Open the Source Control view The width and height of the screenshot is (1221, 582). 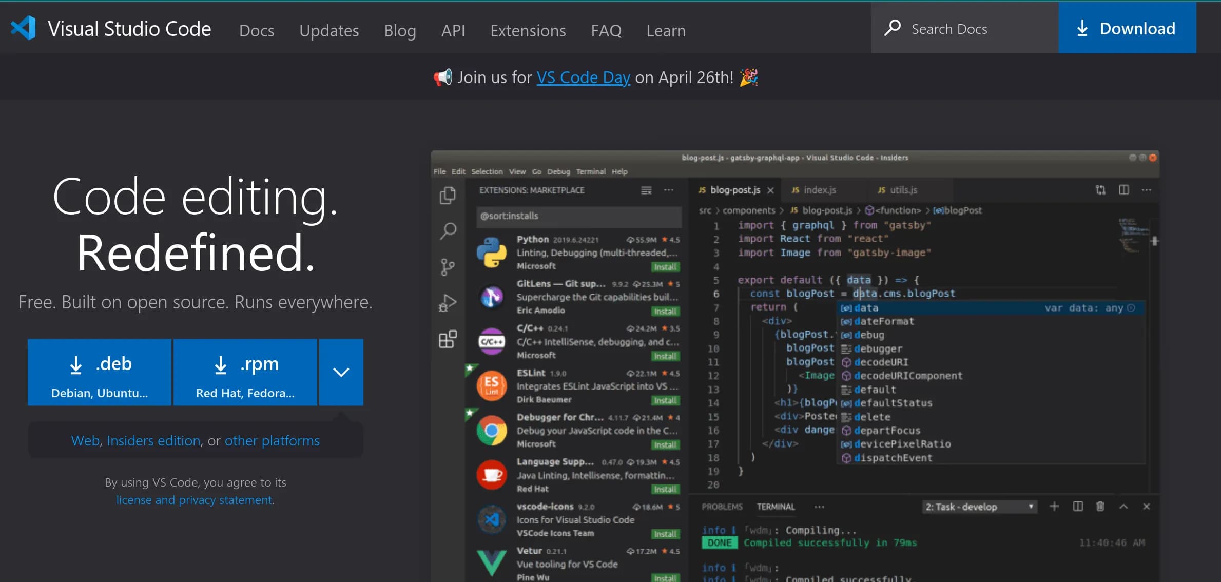tap(448, 266)
